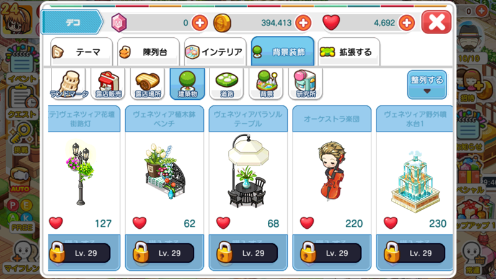
Task: Switch to the テーマ tab
Action: pos(81,51)
